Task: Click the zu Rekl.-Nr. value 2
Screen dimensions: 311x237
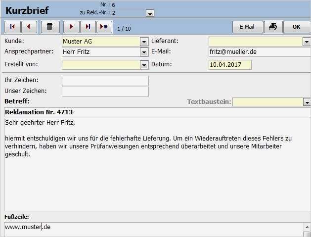Action: [x=114, y=13]
